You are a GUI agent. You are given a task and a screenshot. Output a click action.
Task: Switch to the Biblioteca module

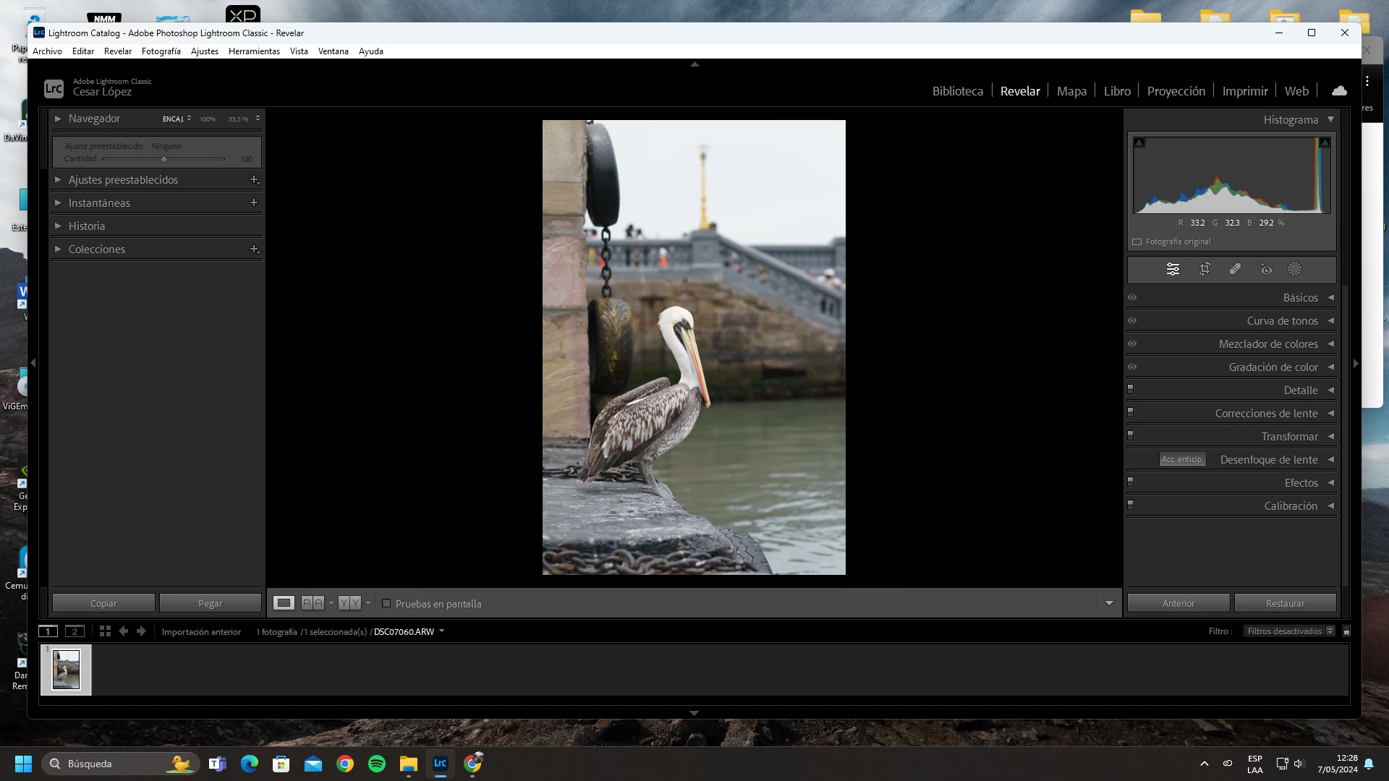[x=957, y=91]
